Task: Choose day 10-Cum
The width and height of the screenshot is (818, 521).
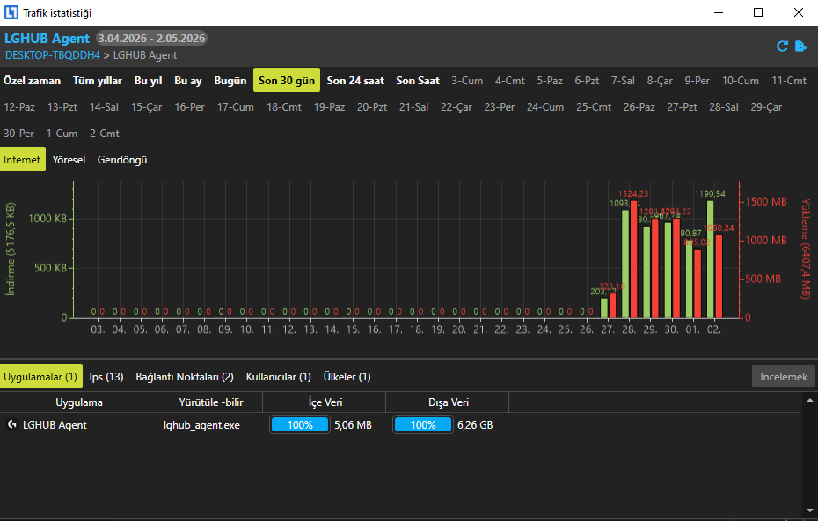Action: coord(741,81)
